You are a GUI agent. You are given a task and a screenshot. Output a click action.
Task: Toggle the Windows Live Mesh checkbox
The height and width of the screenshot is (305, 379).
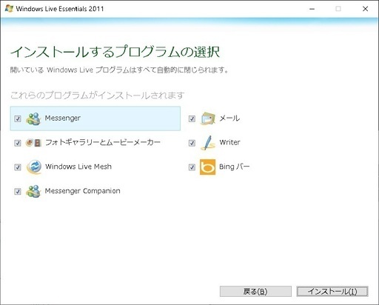pyautogui.click(x=18, y=167)
